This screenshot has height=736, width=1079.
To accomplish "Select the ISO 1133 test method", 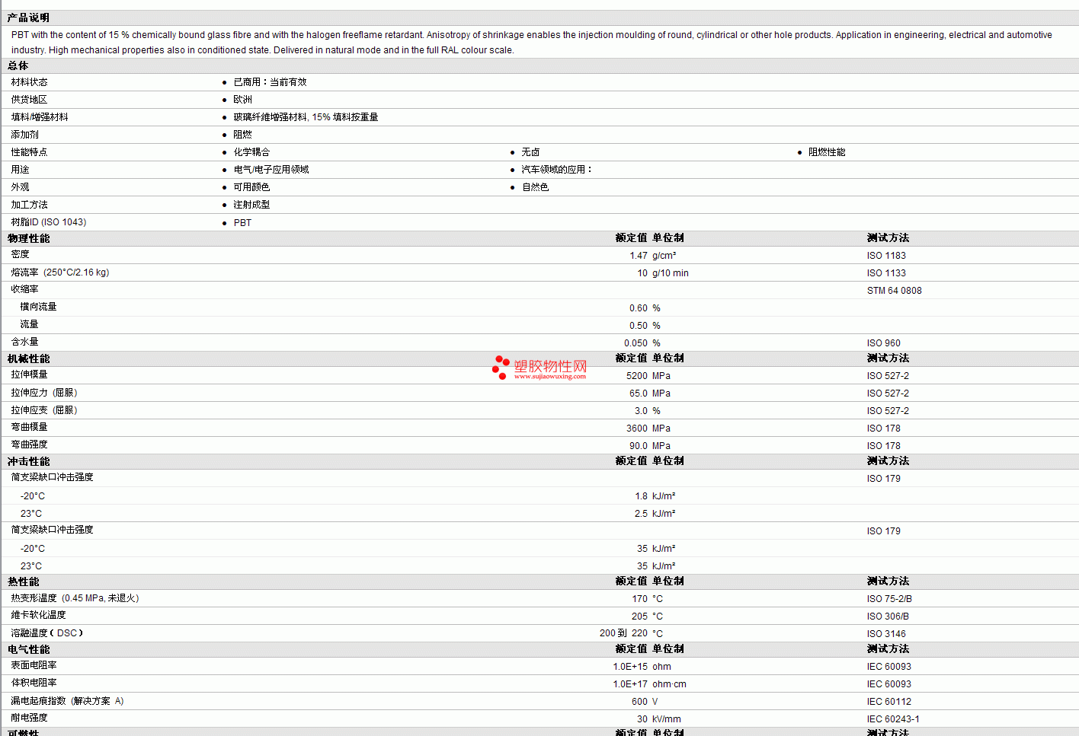I will pyautogui.click(x=886, y=273).
